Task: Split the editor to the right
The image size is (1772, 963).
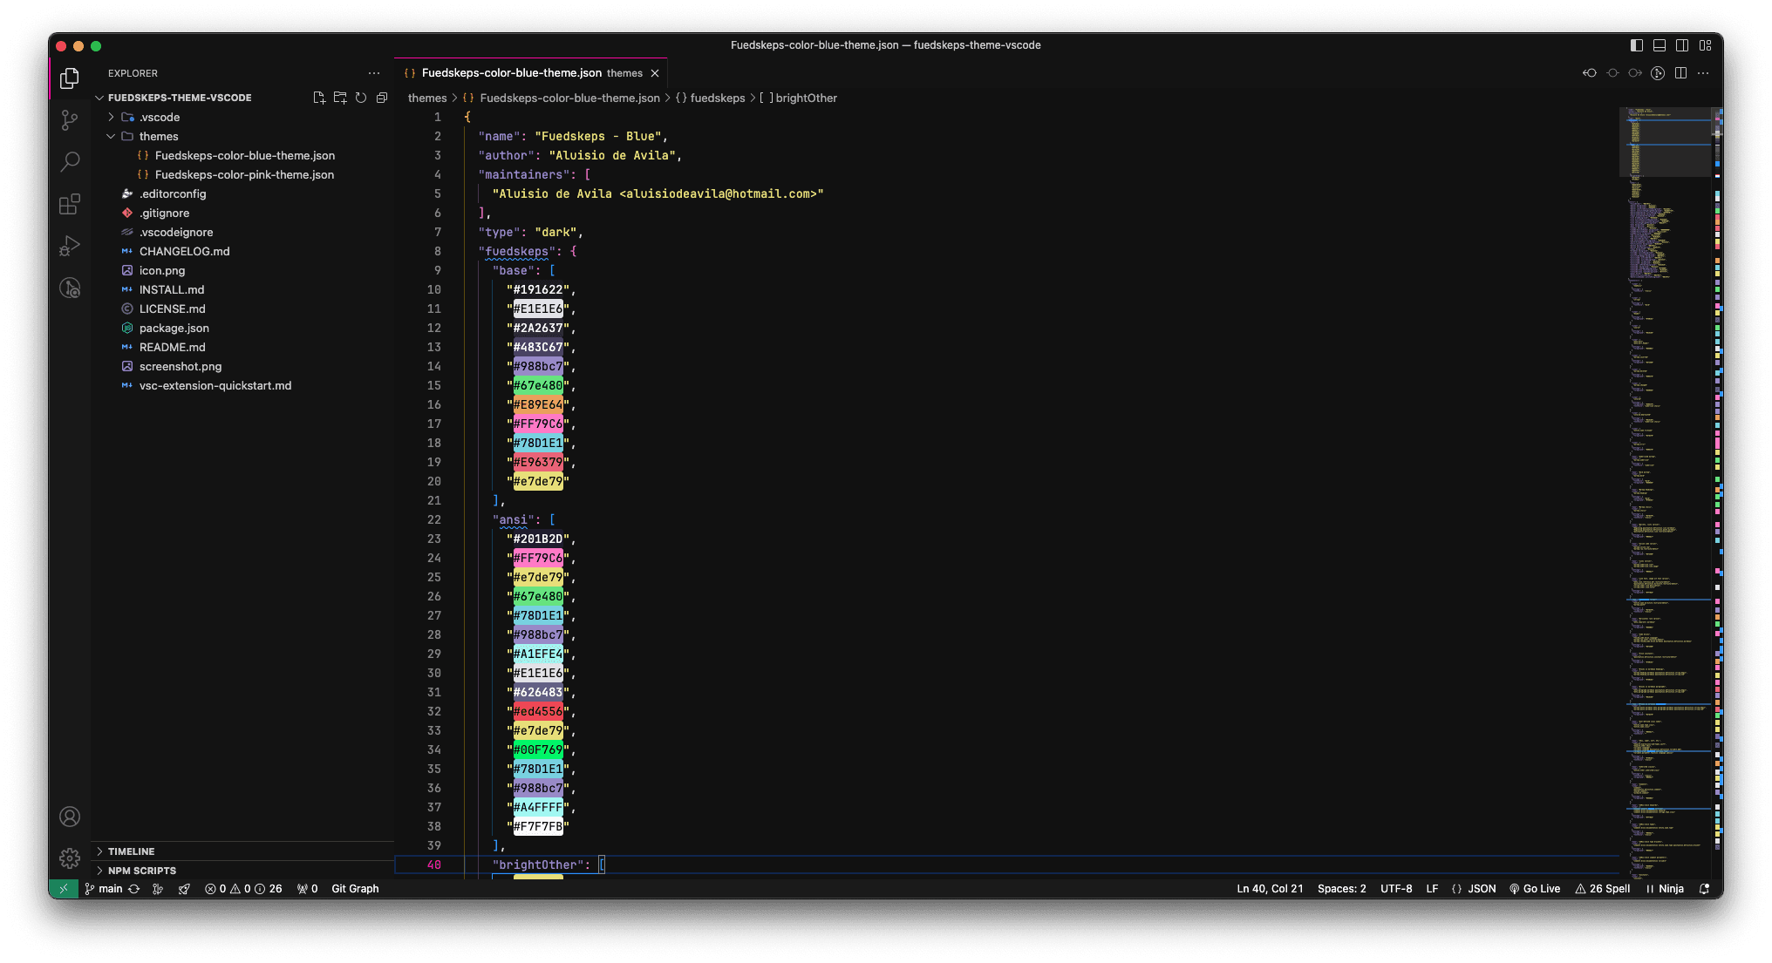Action: point(1680,73)
